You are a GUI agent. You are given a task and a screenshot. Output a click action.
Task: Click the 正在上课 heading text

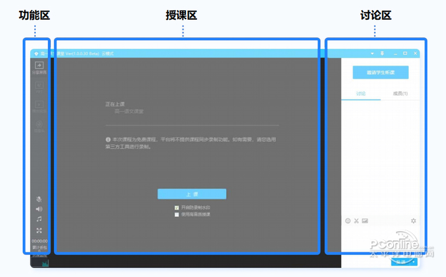coord(115,104)
